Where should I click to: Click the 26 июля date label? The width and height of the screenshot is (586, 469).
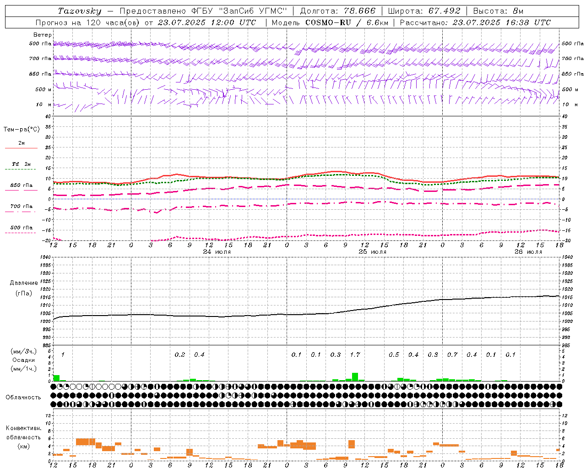[x=528, y=251]
